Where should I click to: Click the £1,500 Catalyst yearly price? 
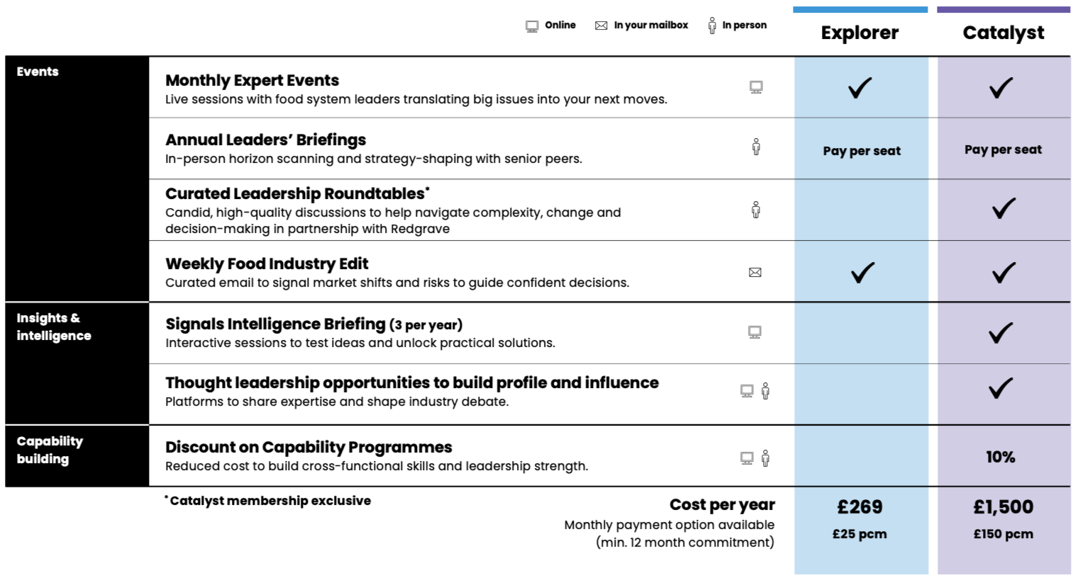click(1003, 507)
